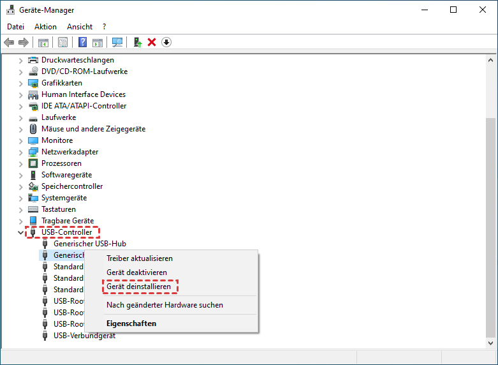The width and height of the screenshot is (498, 365).
Task: Click the vertical scrollbar thumb
Action: 490,228
